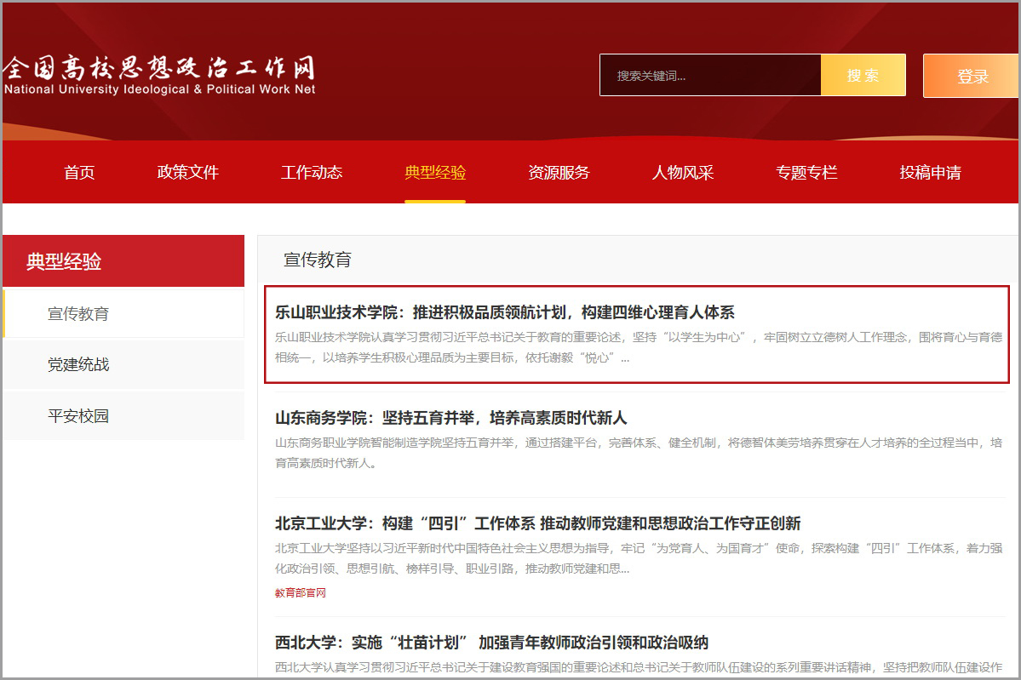Open the 首页 navigation menu item
The image size is (1021, 680).
coord(79,173)
